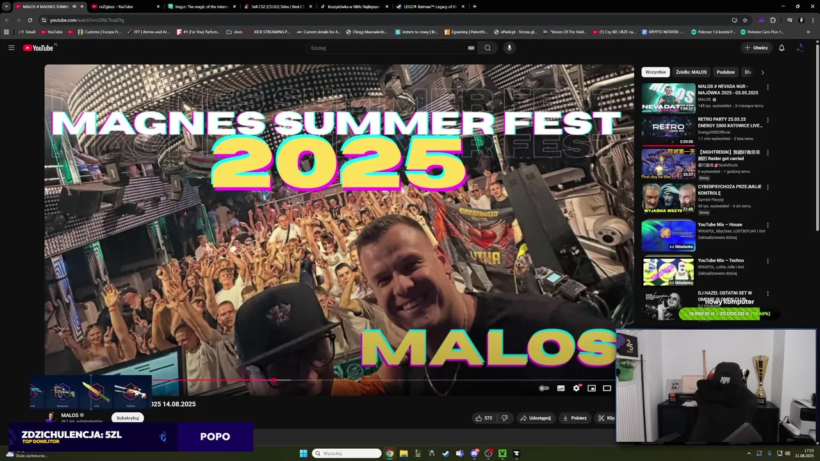Open the NIGHTREIGN Raider got carried thumbnail
Screen dimensions: 820x461
pos(668,164)
